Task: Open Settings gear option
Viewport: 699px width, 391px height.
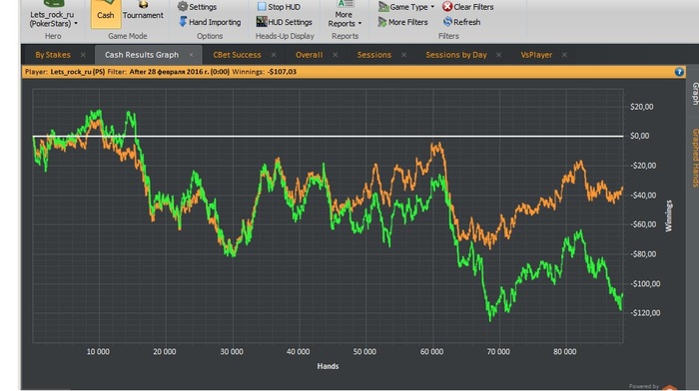Action: tap(197, 7)
